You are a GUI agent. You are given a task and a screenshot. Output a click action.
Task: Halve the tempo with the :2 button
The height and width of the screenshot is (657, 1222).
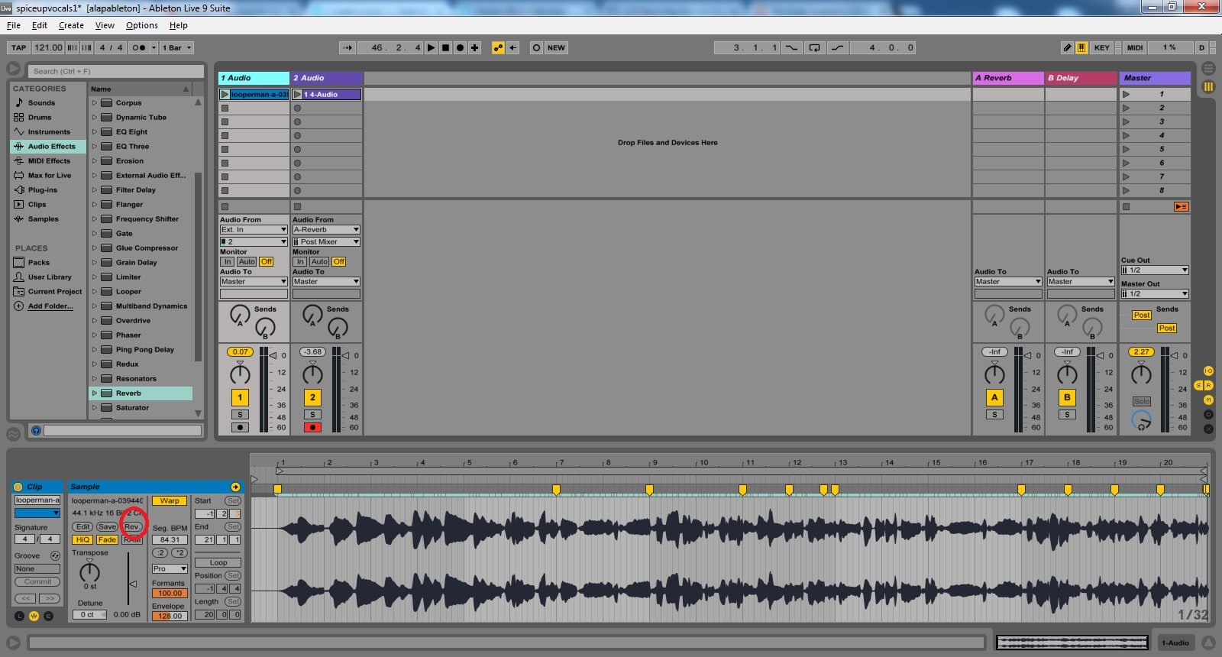pyautogui.click(x=160, y=552)
